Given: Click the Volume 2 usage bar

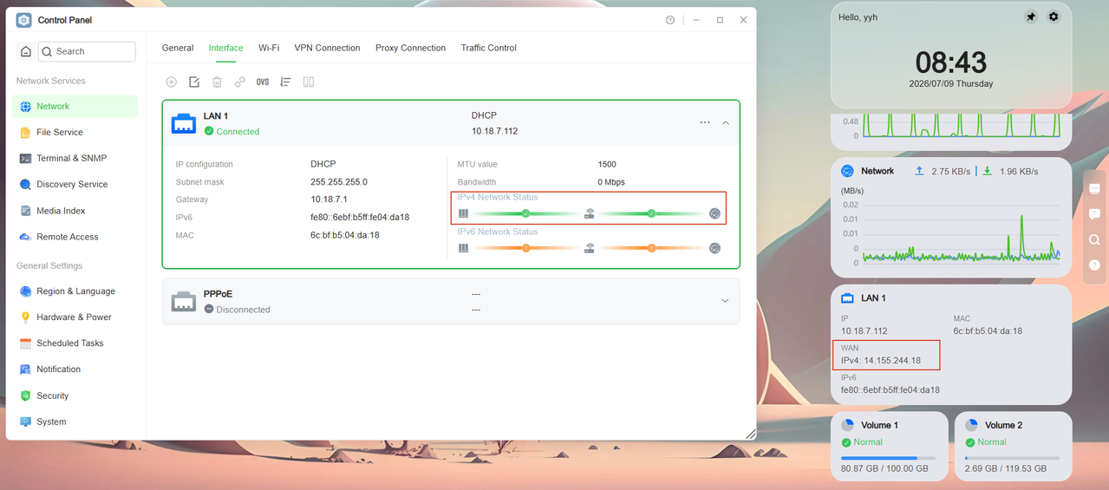Looking at the screenshot, I should 1013,458.
